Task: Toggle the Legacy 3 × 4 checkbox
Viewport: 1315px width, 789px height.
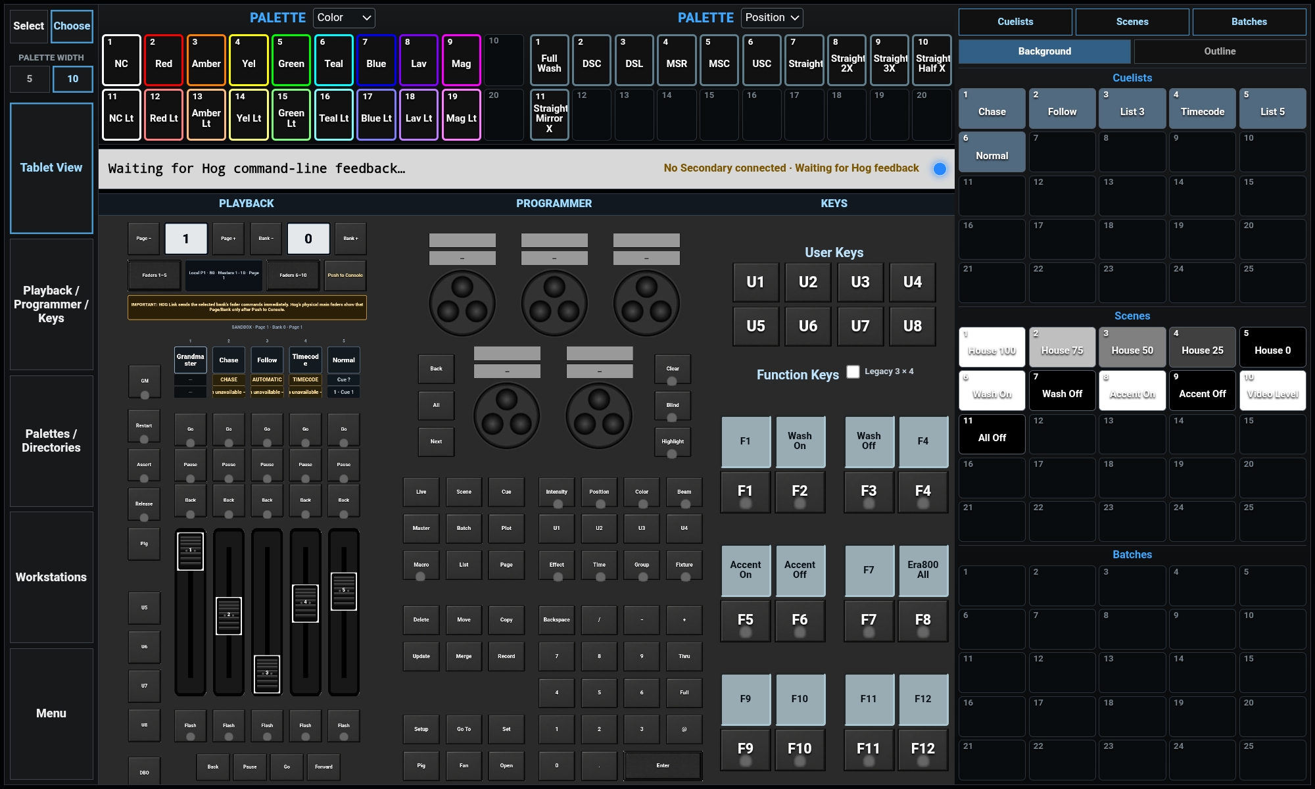Action: pos(853,371)
